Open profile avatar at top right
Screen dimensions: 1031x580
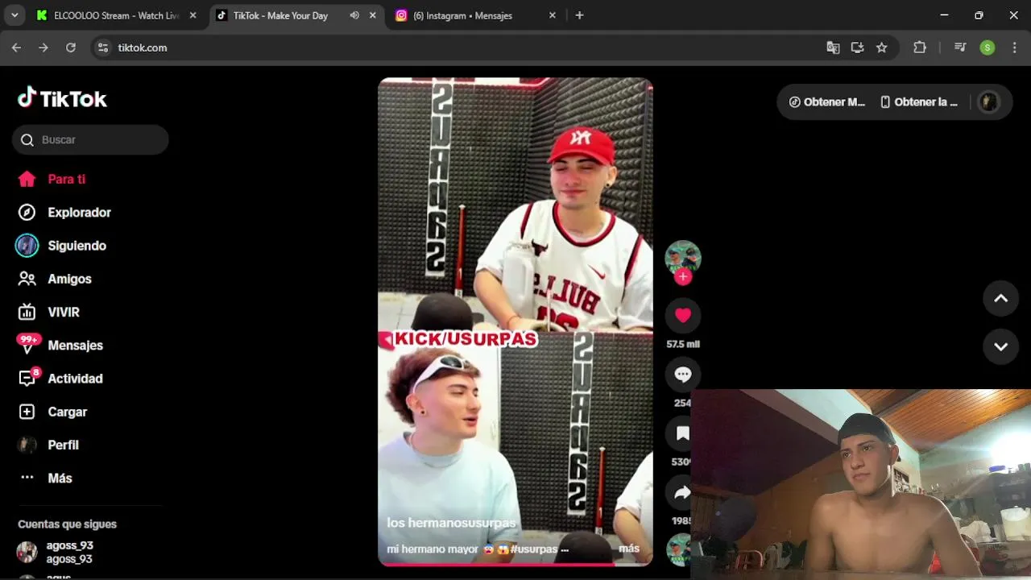pos(988,102)
